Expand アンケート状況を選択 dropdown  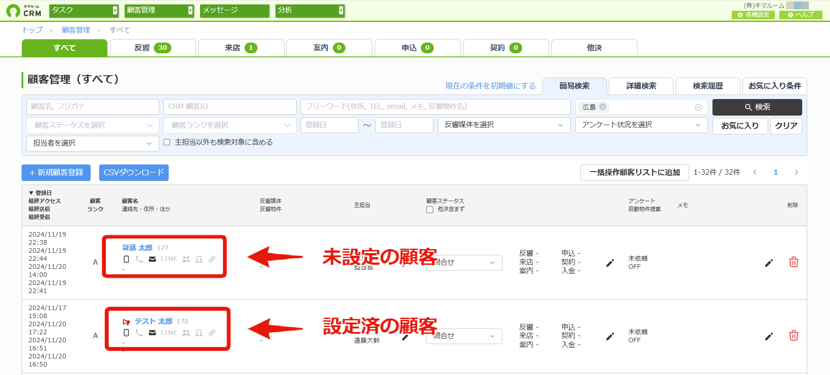click(x=642, y=125)
